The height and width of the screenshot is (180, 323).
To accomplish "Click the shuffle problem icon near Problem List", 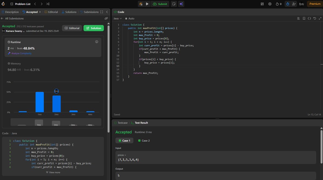I will click(x=48, y=4).
